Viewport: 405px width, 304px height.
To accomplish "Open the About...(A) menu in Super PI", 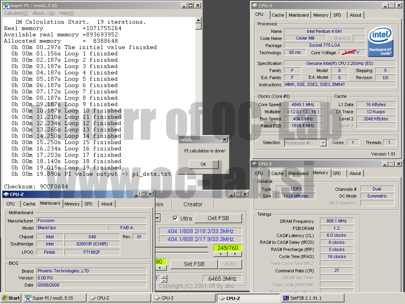I will (44, 13).
